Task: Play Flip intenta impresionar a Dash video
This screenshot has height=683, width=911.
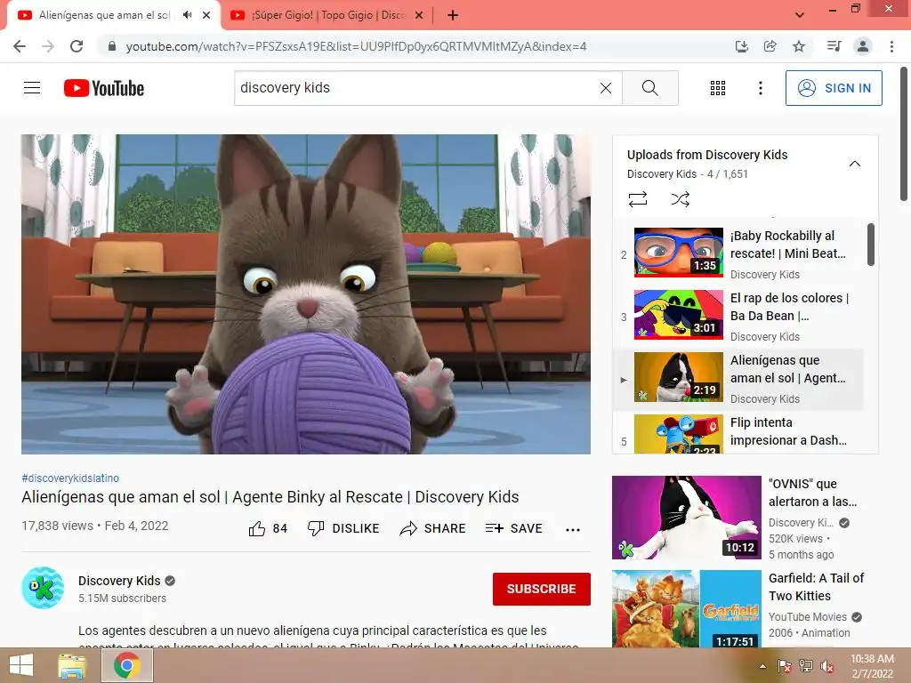Action: coord(738,433)
